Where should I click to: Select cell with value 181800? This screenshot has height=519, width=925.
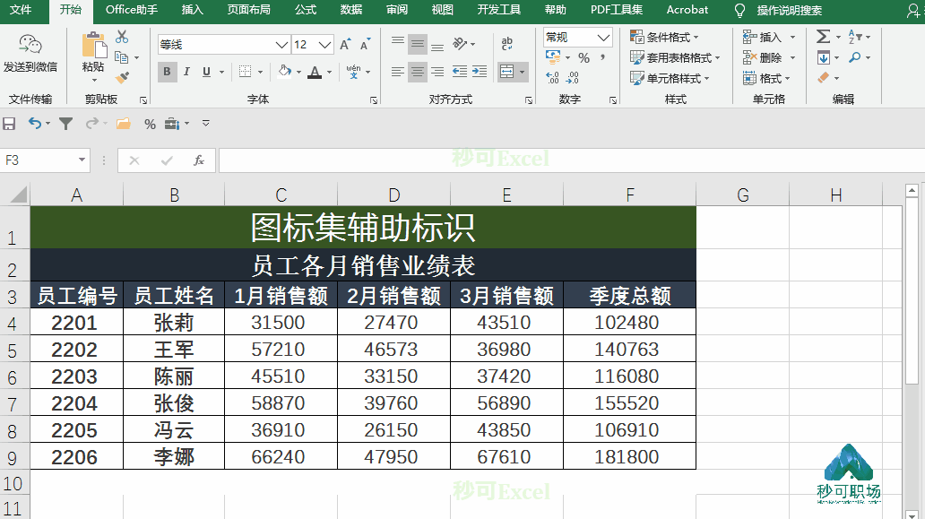click(629, 456)
